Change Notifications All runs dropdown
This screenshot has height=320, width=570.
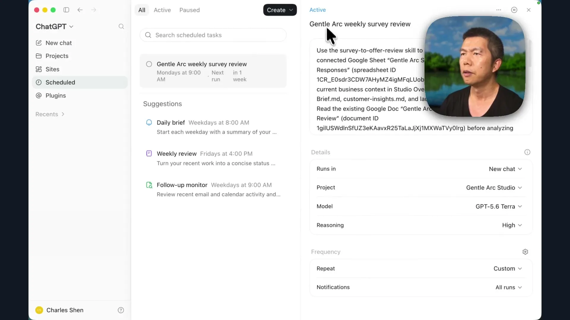point(509,287)
